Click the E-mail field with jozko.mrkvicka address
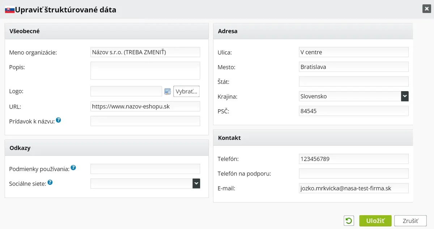This screenshot has height=229, width=434. click(x=354, y=188)
